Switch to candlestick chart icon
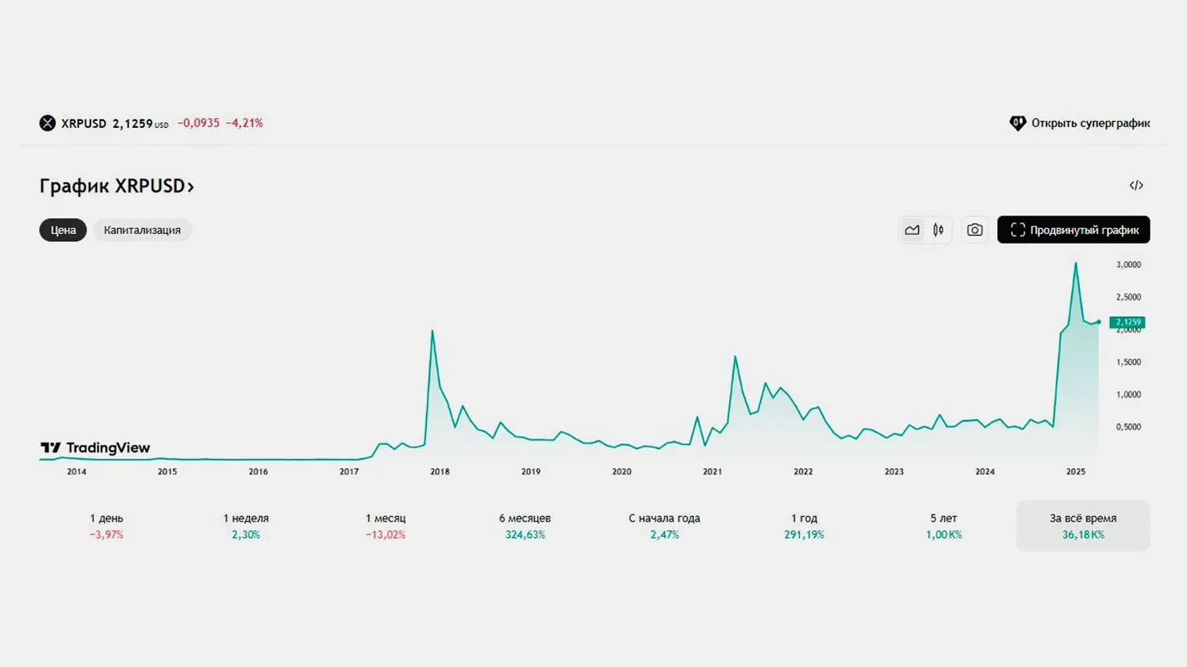Screen dimensions: 1187x667 (x=938, y=230)
